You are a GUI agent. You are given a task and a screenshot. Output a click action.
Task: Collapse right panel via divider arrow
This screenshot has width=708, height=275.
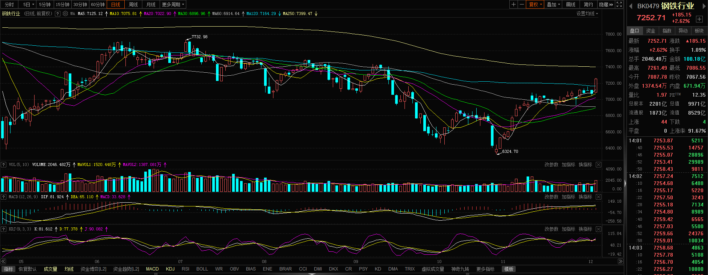point(625,183)
